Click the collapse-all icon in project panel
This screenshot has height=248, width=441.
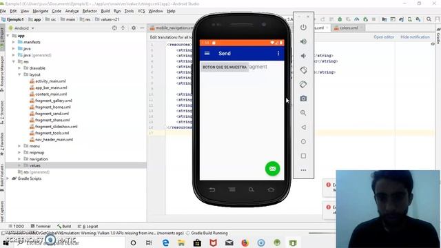pos(123,28)
